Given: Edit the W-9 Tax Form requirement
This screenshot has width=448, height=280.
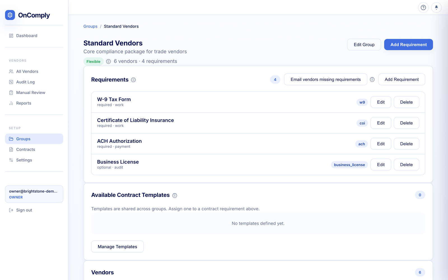Looking at the screenshot, I should [x=381, y=102].
